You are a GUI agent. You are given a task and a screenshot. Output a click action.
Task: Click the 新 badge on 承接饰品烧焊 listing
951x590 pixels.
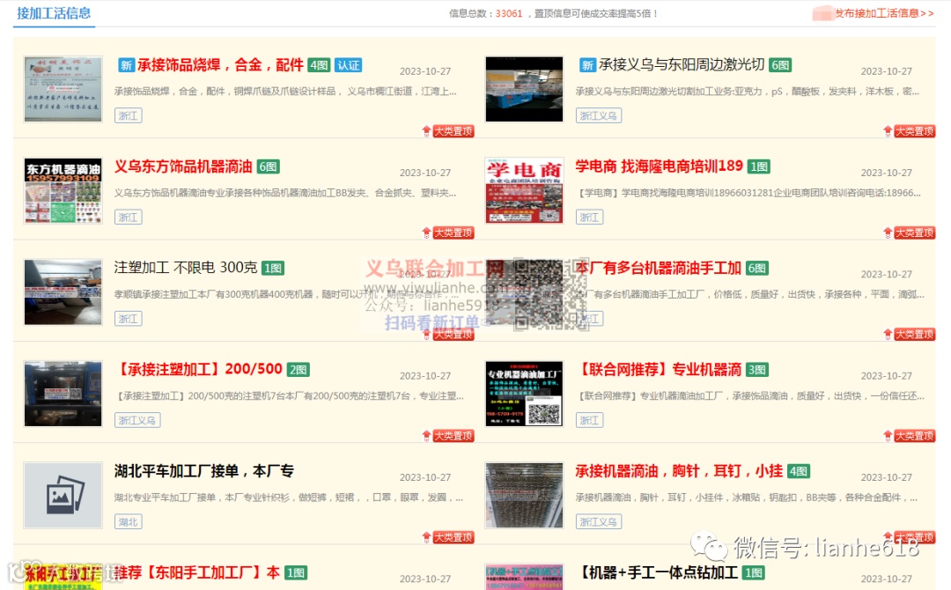(x=126, y=65)
